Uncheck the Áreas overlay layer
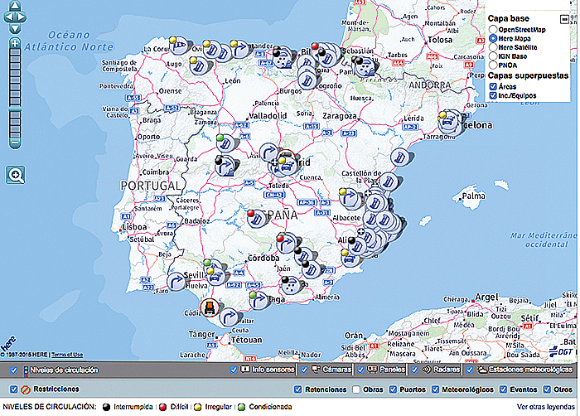This screenshot has width=580, height=416. pos(493,85)
